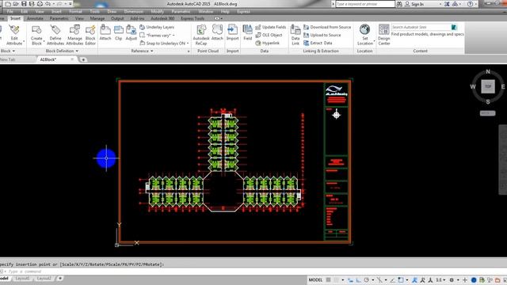Open the Express Tools ribbon tab
The height and width of the screenshot is (285, 507).
(x=193, y=18)
